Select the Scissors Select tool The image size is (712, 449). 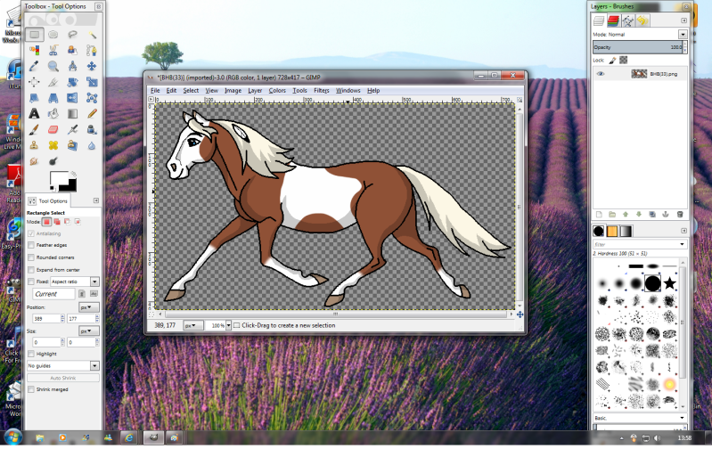tap(53, 50)
